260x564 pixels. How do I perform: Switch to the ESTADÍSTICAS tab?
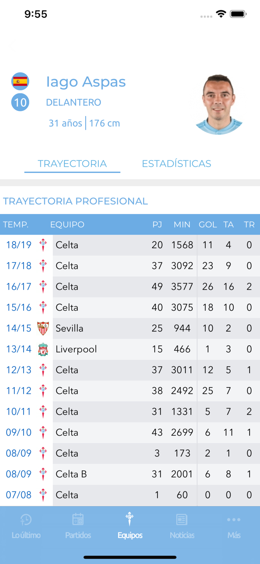176,164
